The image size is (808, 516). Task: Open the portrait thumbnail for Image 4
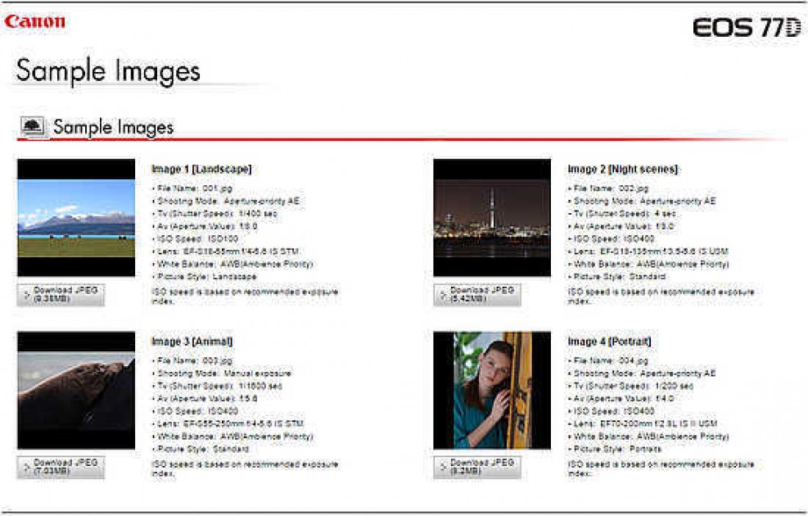pos(491,392)
